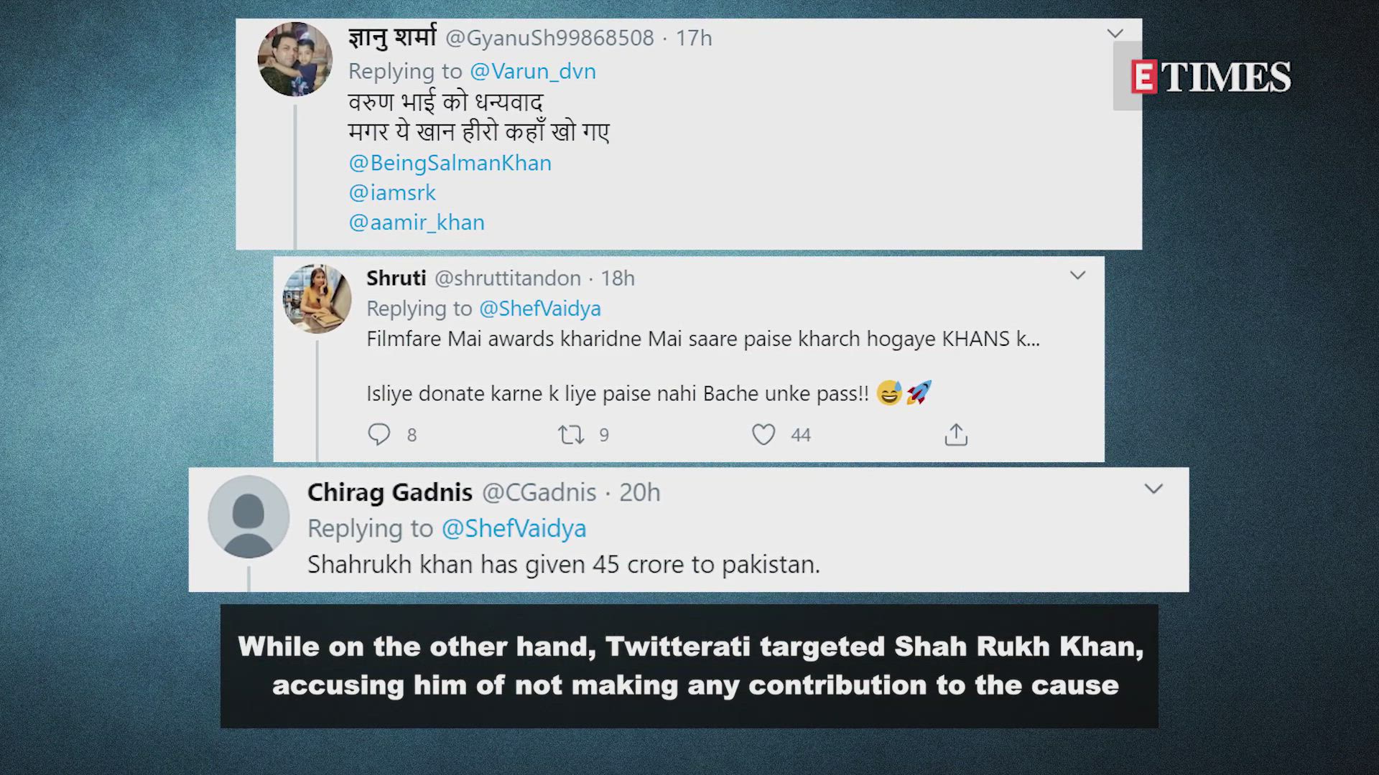The width and height of the screenshot is (1379, 775).
Task: Expand options chevron on Gyanu Sharma's tweet
Action: coord(1115,34)
